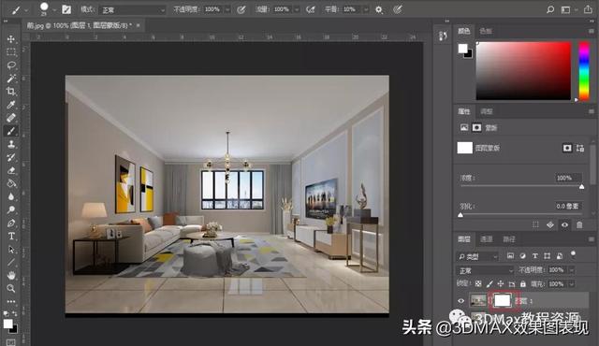The height and width of the screenshot is (346, 599).
Task: Close the document tab
Action: 138,25
